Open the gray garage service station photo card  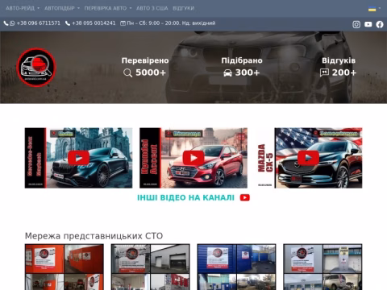pos(151,267)
